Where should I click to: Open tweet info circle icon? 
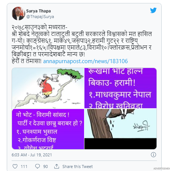click(153, 155)
